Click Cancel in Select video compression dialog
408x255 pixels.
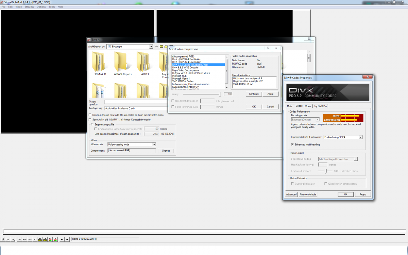271,106
